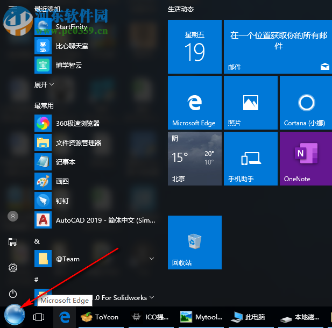The width and height of the screenshot is (332, 328).
Task: Open the calendar tile 星期五 19
Action: tap(195, 47)
